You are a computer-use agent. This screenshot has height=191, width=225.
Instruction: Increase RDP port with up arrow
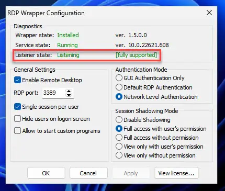69,91
